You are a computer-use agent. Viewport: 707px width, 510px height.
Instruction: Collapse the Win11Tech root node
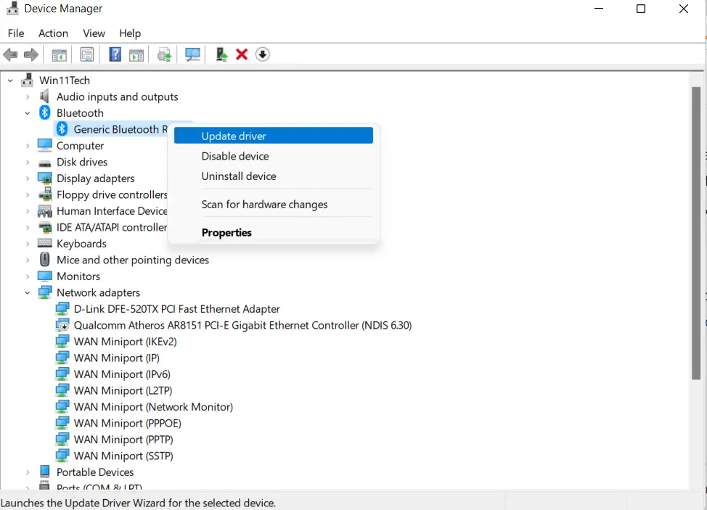[x=10, y=81]
